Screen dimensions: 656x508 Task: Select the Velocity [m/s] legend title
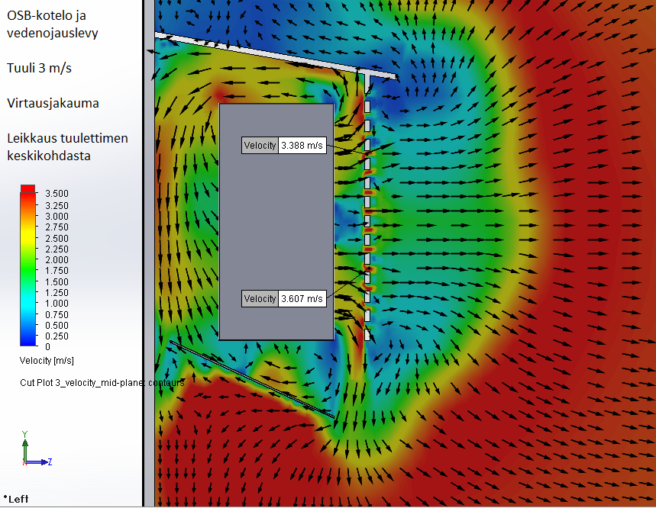pyautogui.click(x=47, y=360)
